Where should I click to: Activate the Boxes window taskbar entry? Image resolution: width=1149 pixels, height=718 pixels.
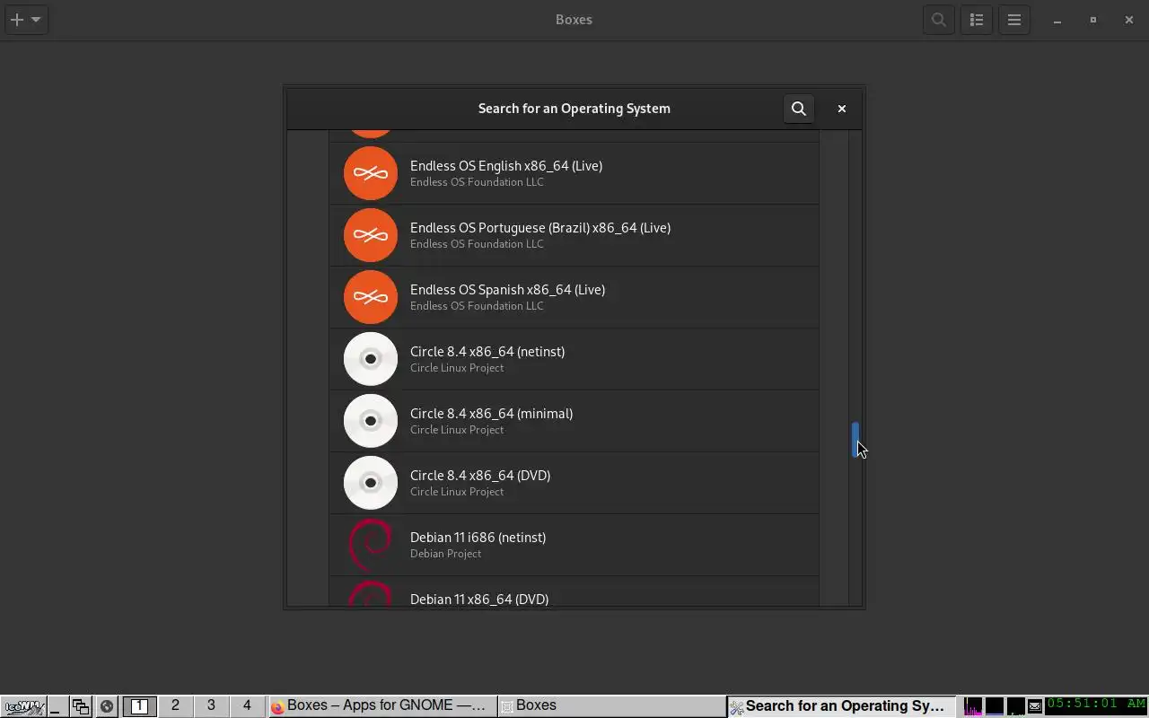tap(611, 706)
